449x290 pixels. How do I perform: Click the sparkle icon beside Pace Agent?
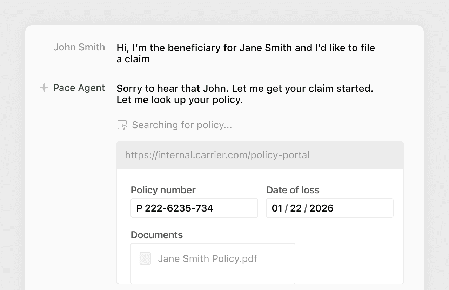43,88
